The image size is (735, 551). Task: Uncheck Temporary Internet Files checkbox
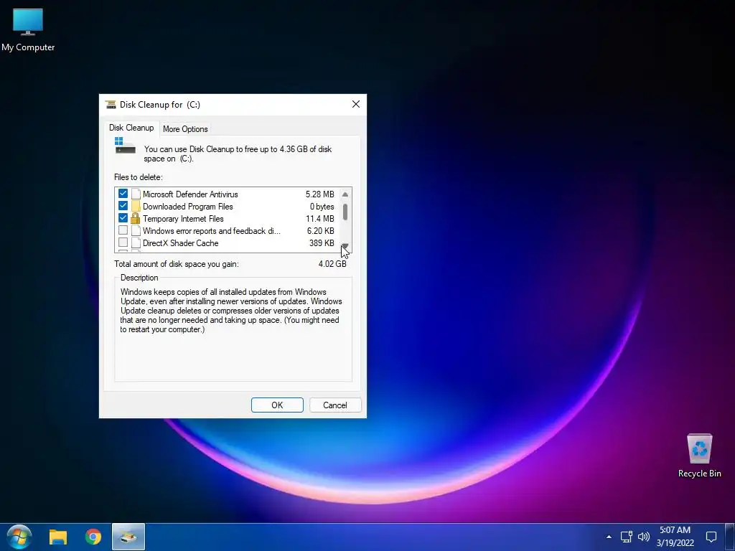[x=123, y=218]
